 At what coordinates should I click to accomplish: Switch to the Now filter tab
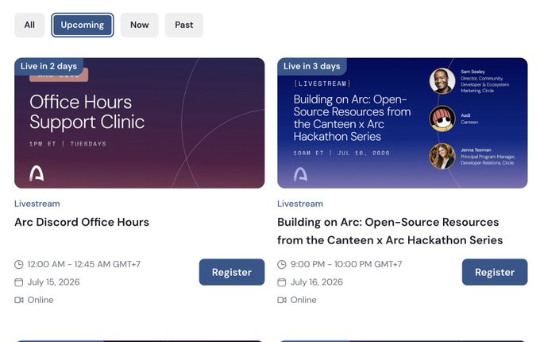click(140, 25)
